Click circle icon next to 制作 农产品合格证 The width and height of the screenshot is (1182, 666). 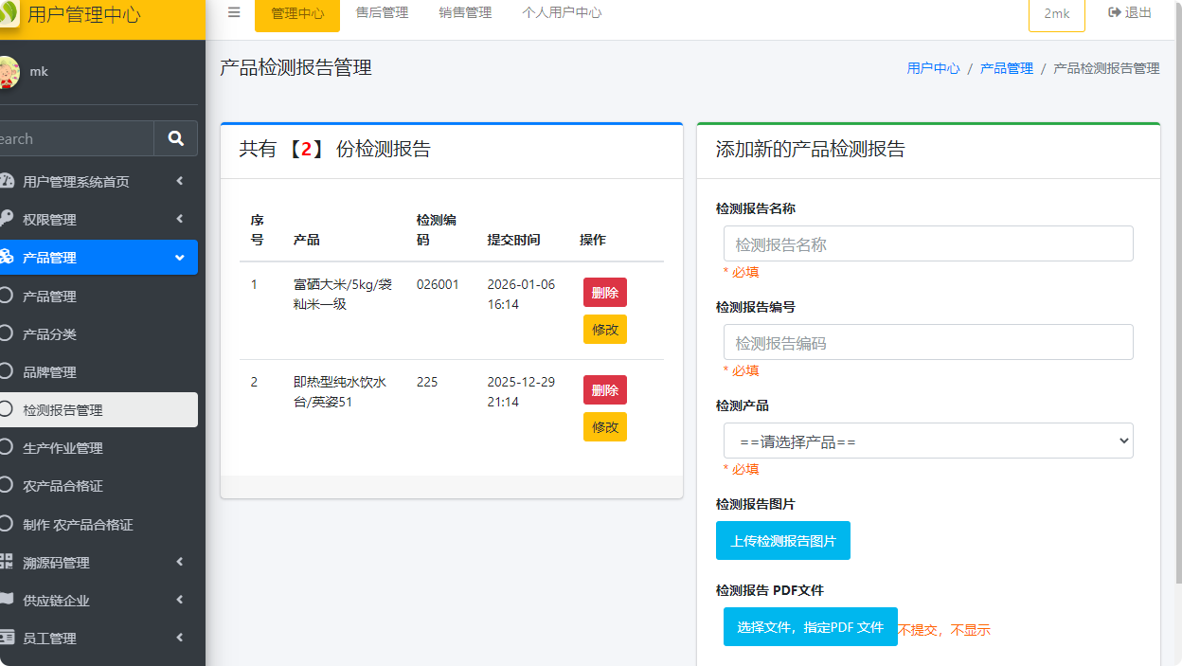click(x=7, y=524)
